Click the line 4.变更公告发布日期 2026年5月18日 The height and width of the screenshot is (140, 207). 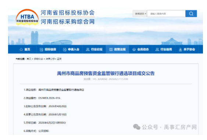point(45,115)
